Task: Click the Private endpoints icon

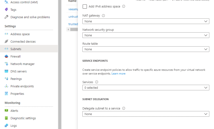Action: 6,86
